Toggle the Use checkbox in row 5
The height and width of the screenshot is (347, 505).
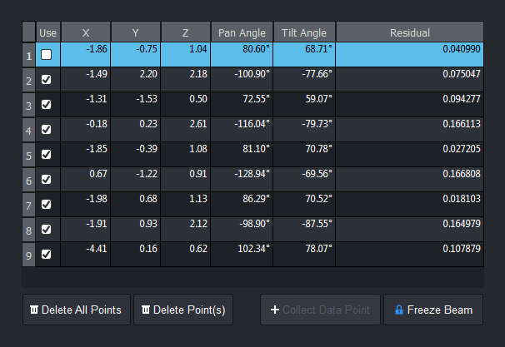47,155
